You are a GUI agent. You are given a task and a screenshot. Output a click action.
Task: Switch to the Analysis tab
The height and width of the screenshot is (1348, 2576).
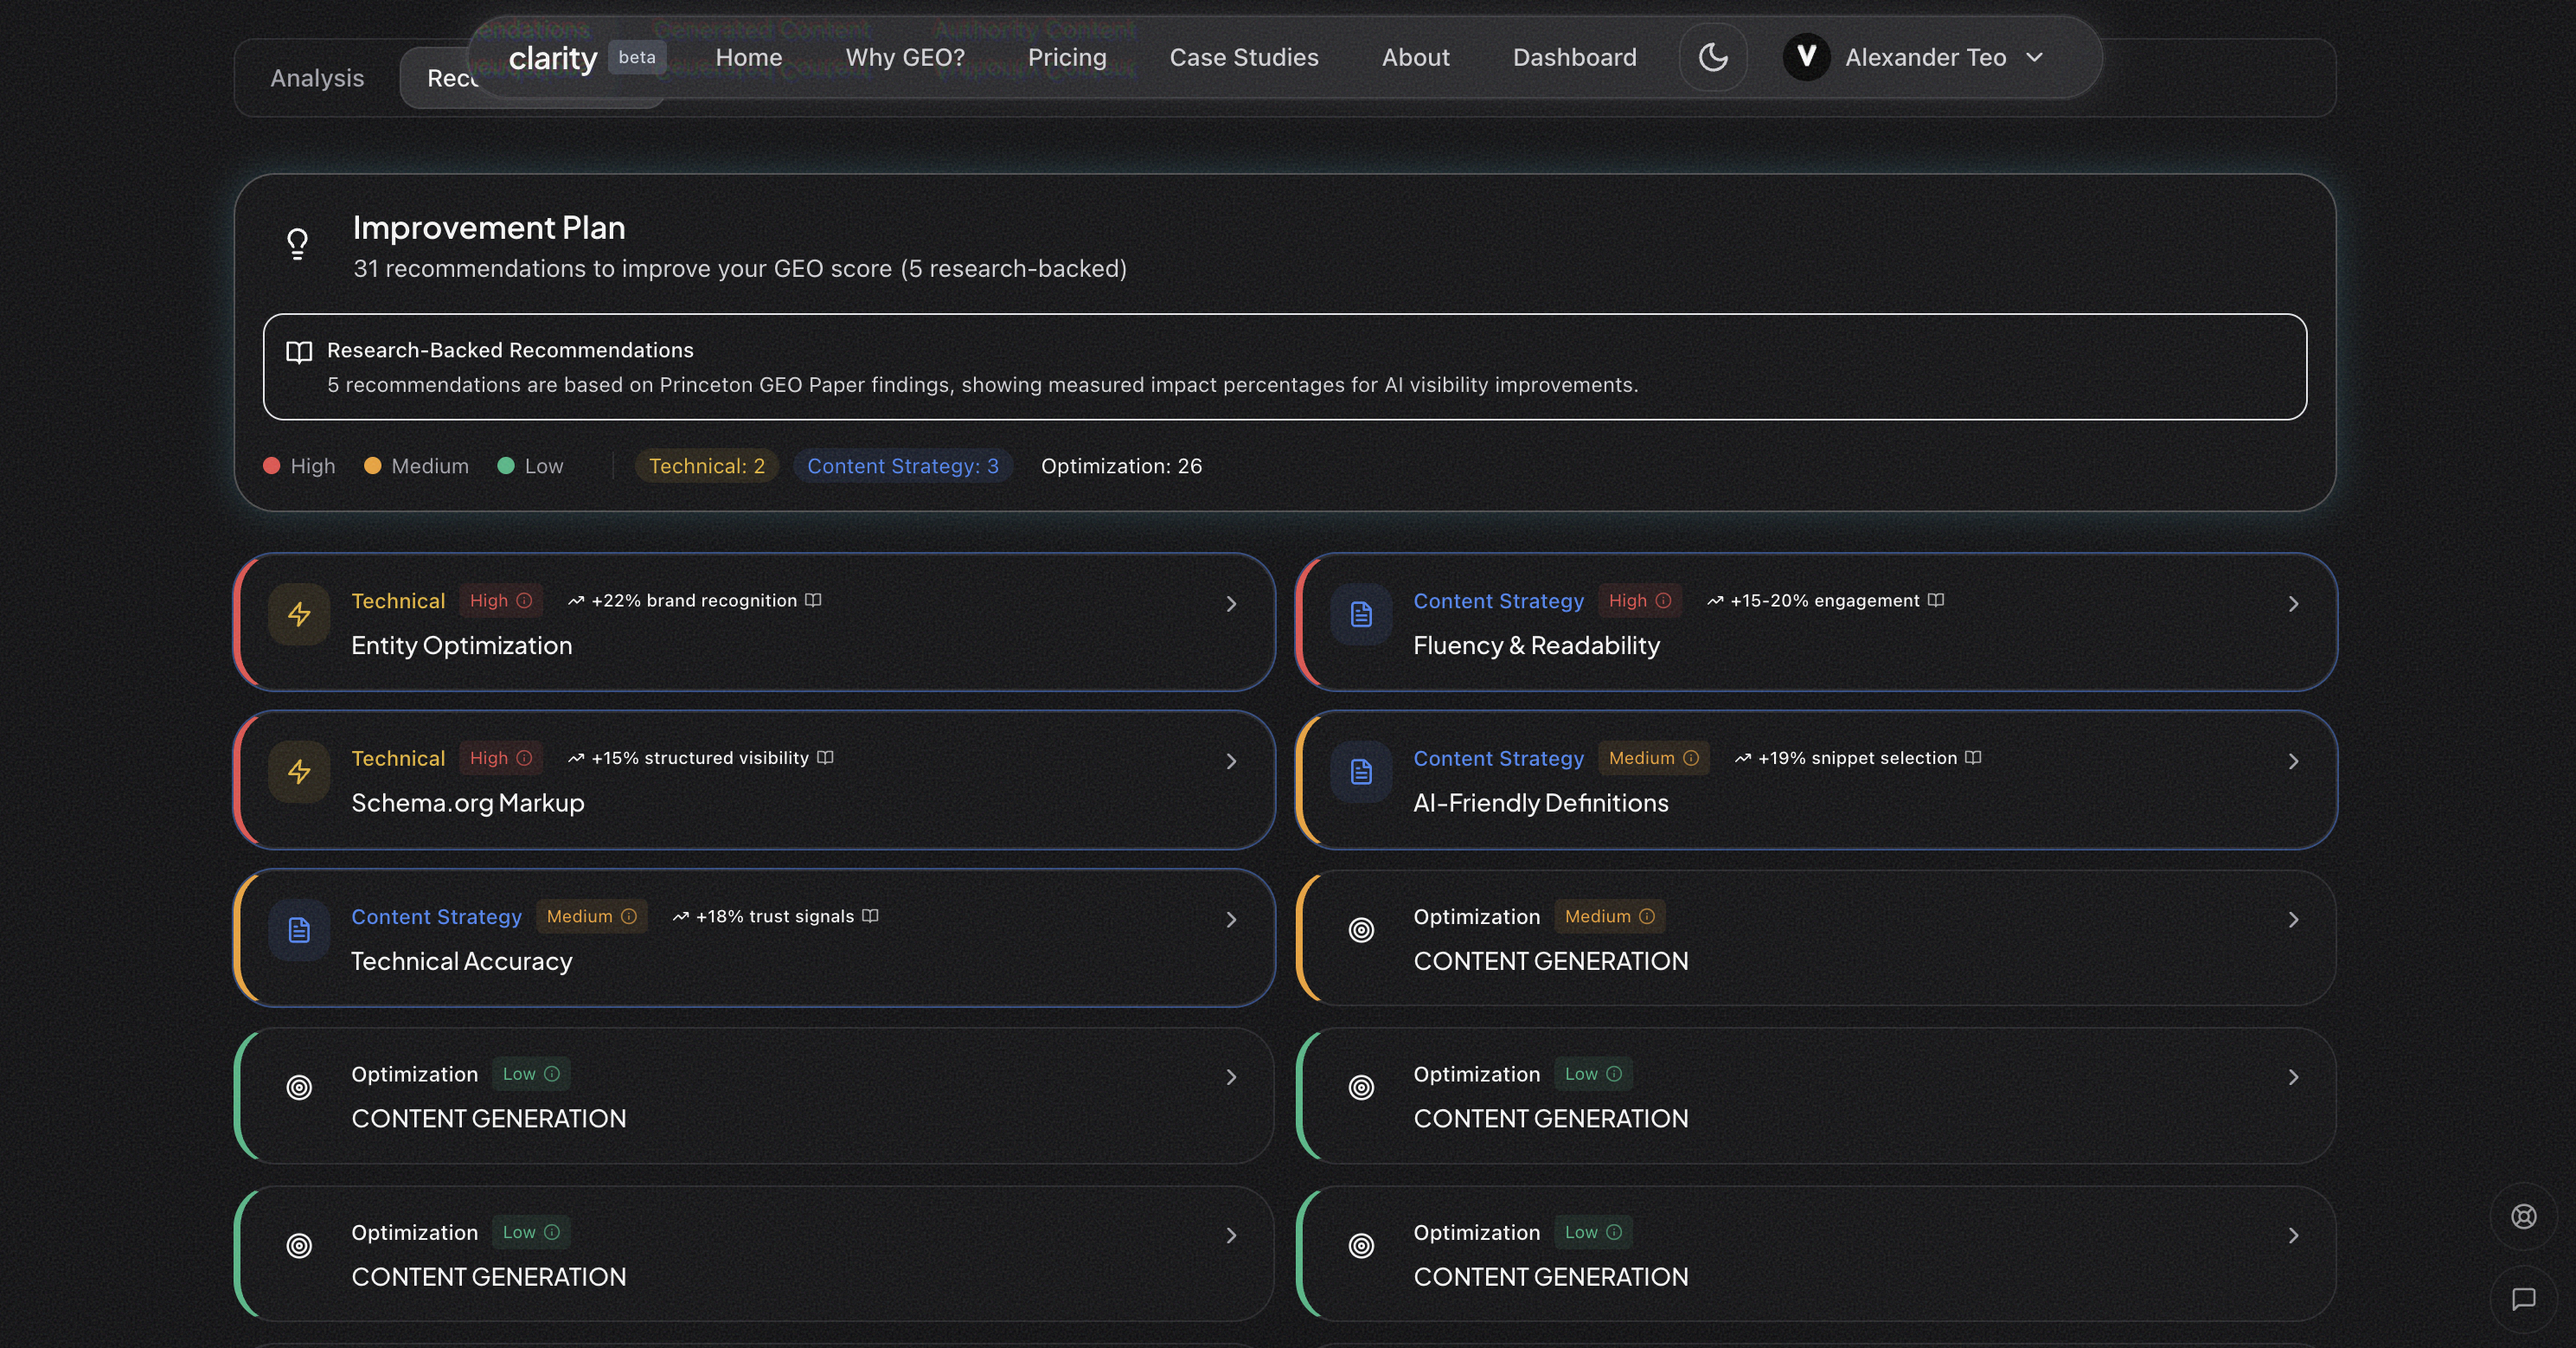coord(317,78)
